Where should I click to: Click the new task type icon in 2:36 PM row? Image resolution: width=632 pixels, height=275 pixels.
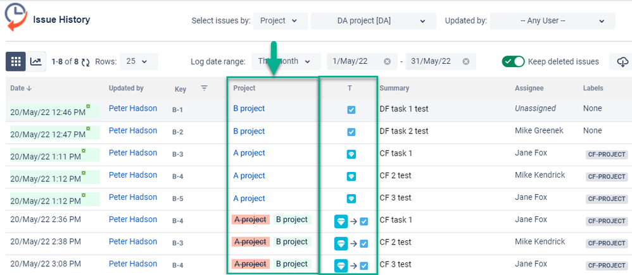point(364,221)
